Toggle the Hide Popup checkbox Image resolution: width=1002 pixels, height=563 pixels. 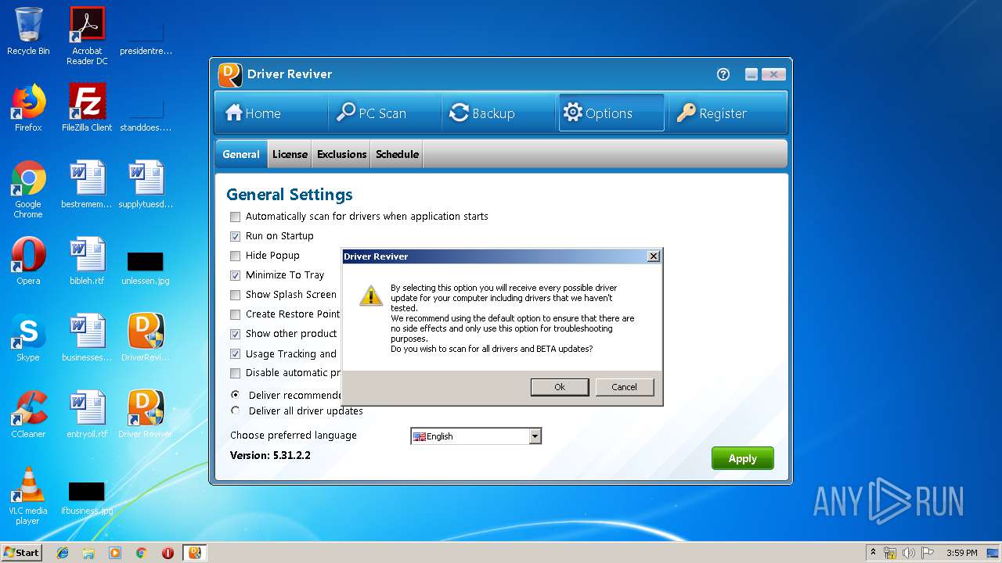click(235, 256)
